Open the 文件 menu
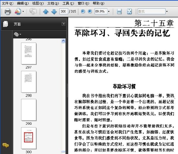178x154 pixels. coord(8,3)
